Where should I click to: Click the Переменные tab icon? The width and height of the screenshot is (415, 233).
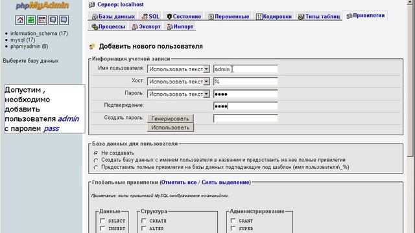click(x=211, y=17)
